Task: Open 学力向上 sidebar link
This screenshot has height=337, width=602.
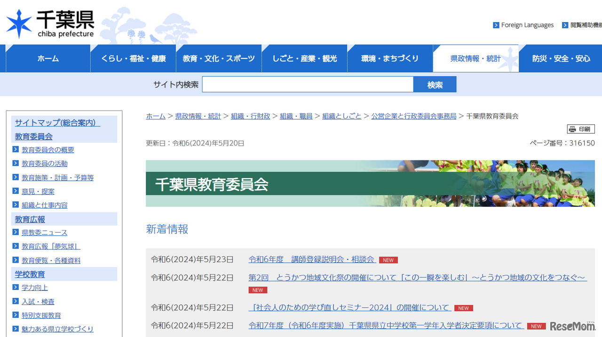Action: (x=35, y=288)
